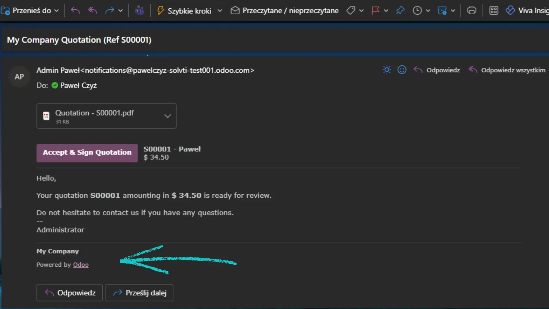Click the Reply All icon in toolbar
Viewport: 549px width, 309px height.
(92, 11)
